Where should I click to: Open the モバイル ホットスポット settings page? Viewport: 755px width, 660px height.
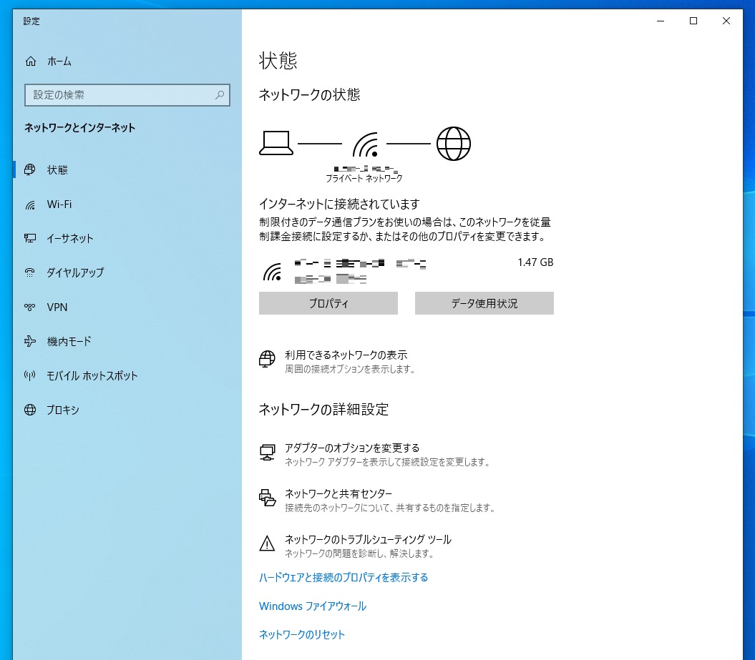[92, 376]
